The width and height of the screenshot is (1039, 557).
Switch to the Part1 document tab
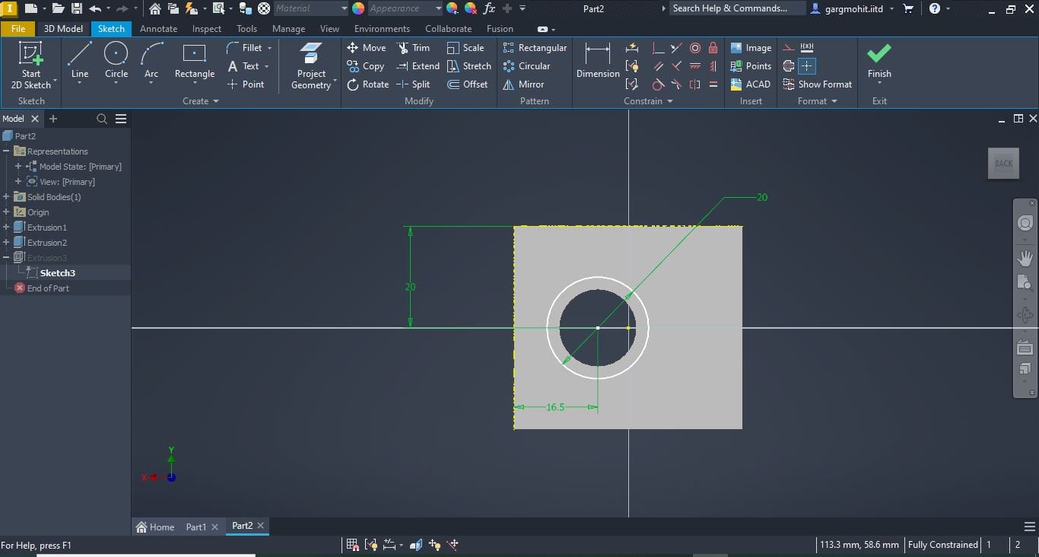pos(195,527)
